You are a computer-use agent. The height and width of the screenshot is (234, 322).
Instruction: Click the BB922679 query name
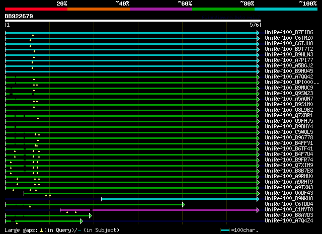tap(19, 16)
